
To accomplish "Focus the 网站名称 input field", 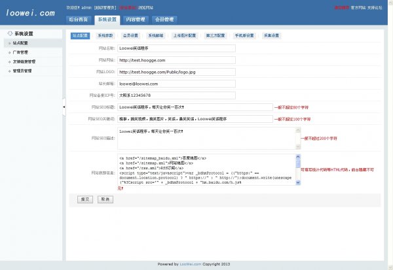I will click(176, 48).
